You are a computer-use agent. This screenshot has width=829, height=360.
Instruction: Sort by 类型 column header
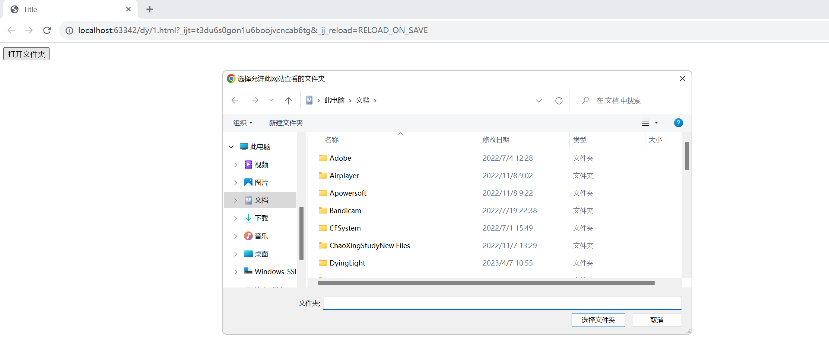click(x=580, y=139)
